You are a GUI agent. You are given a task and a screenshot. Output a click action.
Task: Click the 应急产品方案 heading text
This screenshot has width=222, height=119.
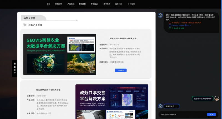coord(35,25)
